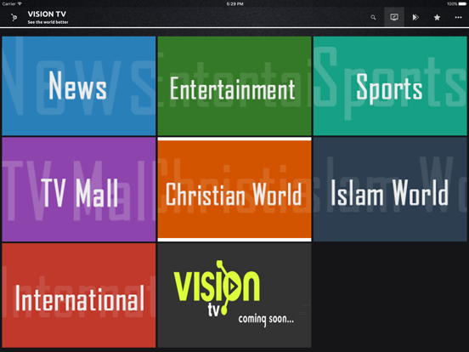
Task: Open search with the magnifier icon
Action: [x=373, y=17]
